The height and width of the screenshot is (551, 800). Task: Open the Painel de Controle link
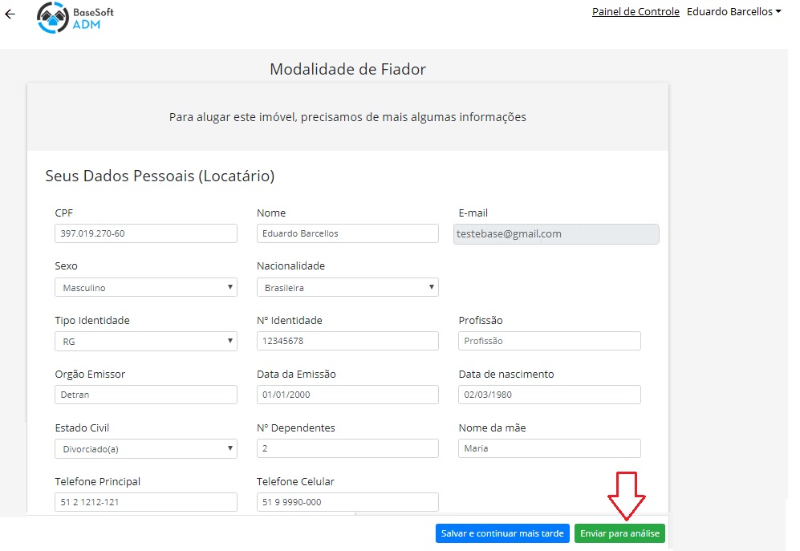pyautogui.click(x=636, y=12)
